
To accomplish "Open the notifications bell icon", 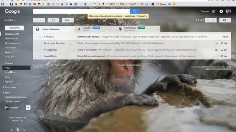I will point(221,11).
